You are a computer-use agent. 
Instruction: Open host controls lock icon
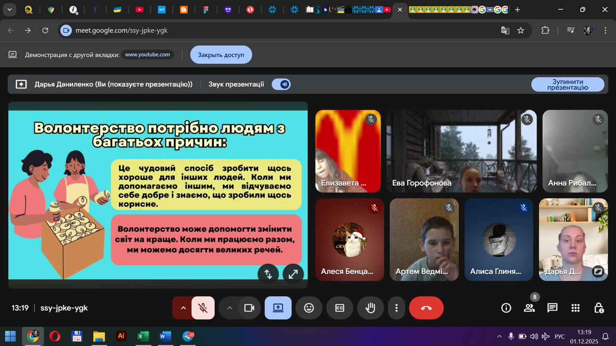click(x=598, y=308)
